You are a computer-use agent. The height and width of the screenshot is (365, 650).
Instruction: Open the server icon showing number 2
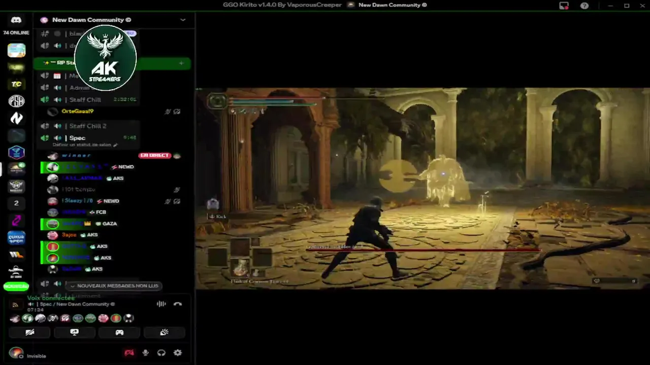(x=16, y=203)
